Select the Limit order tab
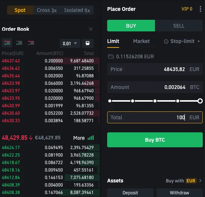This screenshot has width=205, height=197. [113, 41]
